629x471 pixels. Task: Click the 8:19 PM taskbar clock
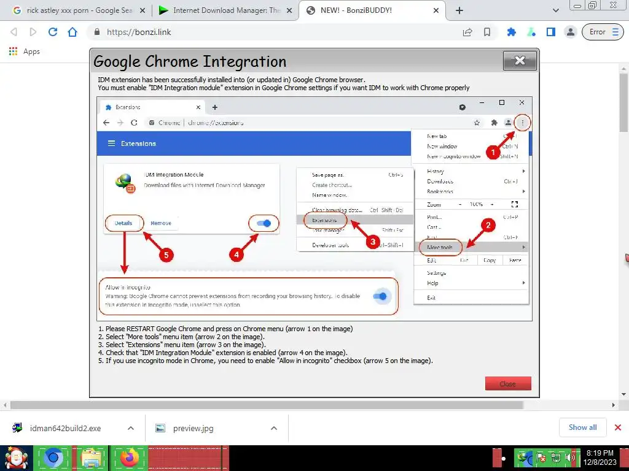click(600, 458)
